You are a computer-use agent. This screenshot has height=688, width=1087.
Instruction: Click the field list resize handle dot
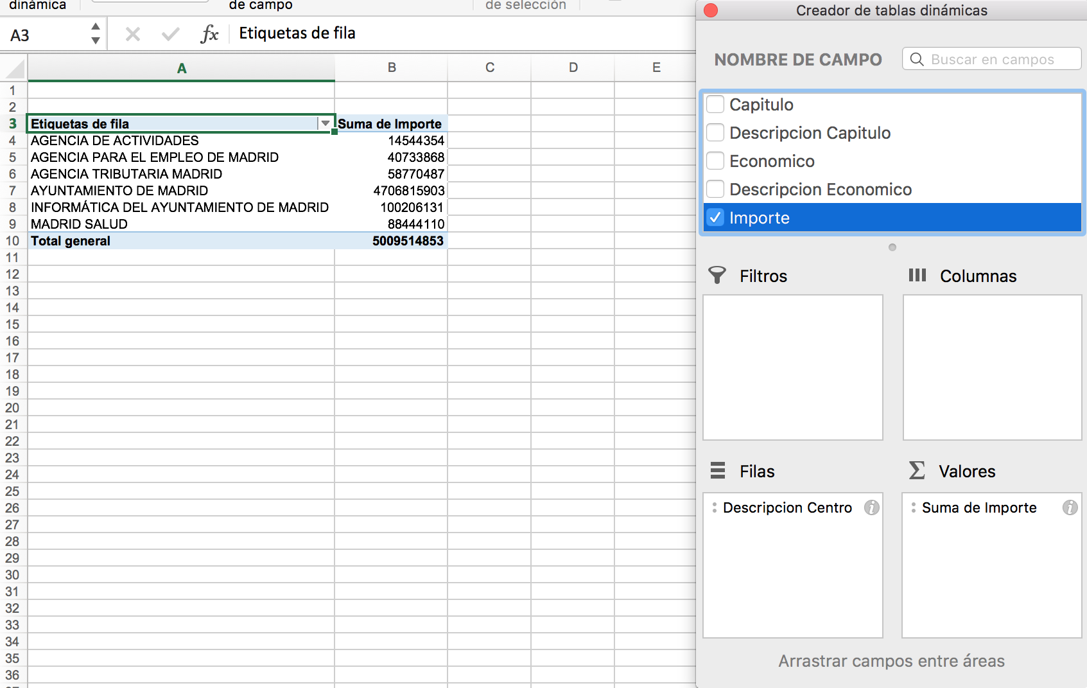click(x=892, y=247)
